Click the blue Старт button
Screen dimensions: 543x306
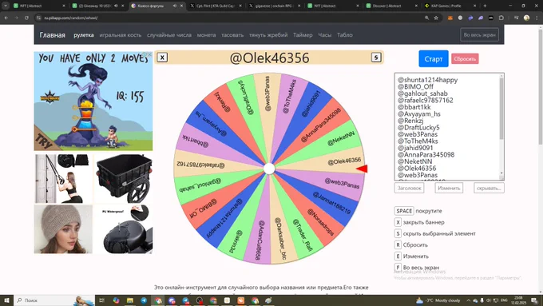click(434, 59)
